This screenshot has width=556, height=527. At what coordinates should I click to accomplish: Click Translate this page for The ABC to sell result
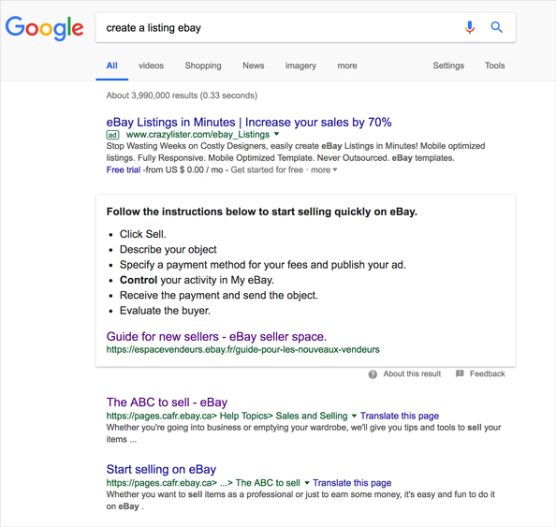400,416
